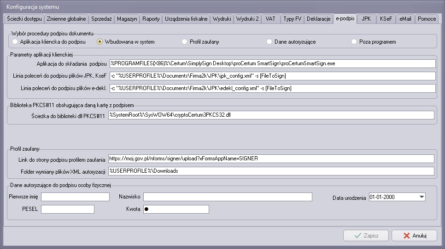
Task: Open the Typy FV tab
Action: (292, 19)
